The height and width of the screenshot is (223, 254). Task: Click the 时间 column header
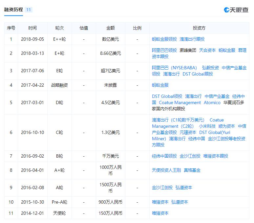click(32, 28)
